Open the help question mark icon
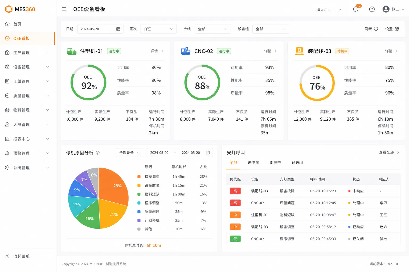This screenshot has height=272, width=409. click(x=372, y=9)
